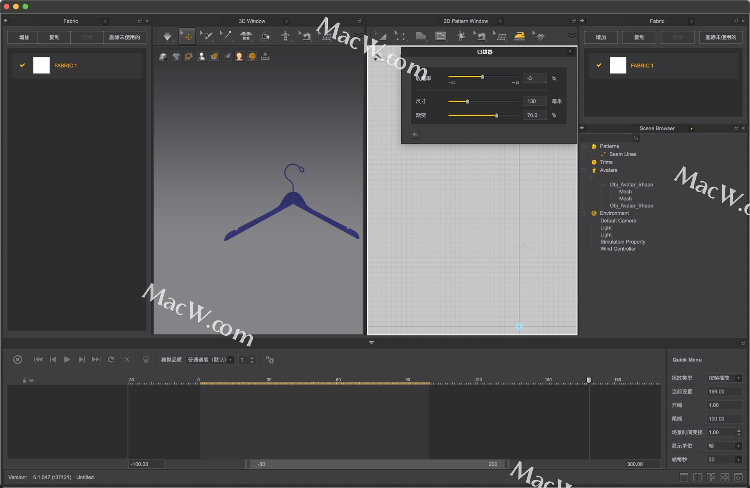Toggle the timeline eye visibility icon
This screenshot has width=750, height=488.
pos(32,381)
